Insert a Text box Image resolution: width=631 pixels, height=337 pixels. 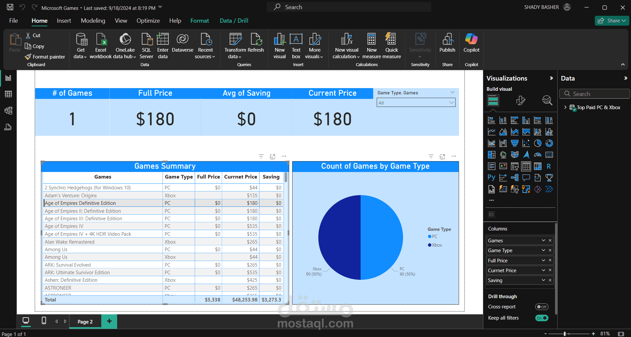[296, 46]
